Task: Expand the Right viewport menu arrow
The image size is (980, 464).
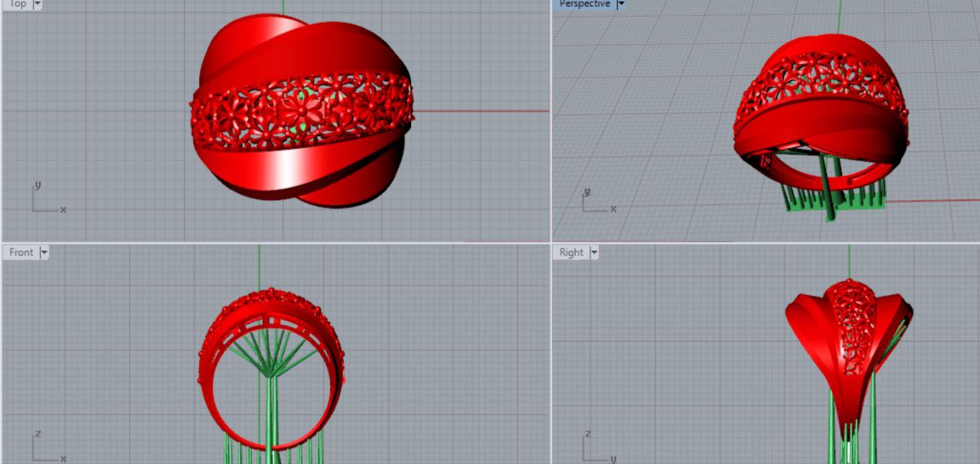Action: pos(593,252)
